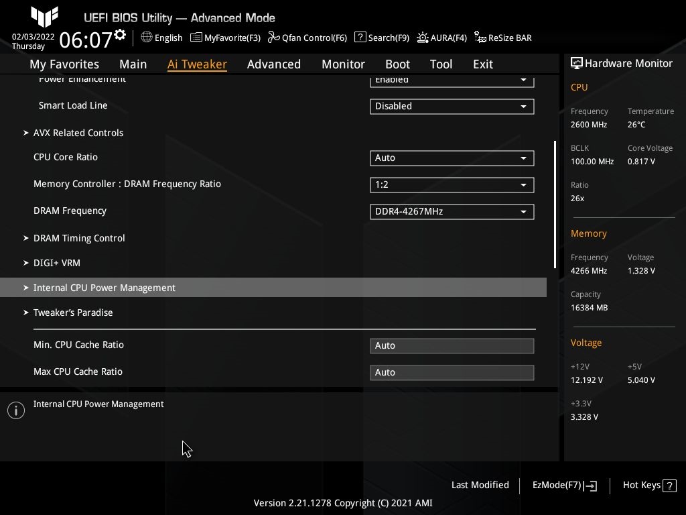Image resolution: width=686 pixels, height=515 pixels.
Task: Click the 06:07 clock time
Action: coord(86,40)
